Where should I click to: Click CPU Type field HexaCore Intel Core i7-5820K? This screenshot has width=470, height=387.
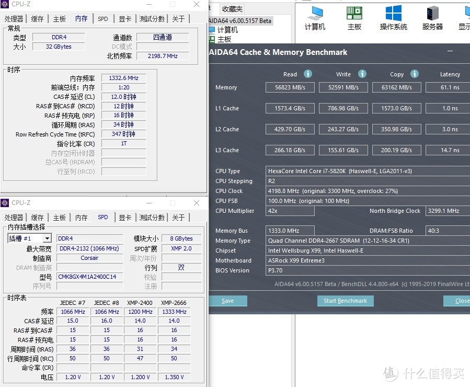point(368,171)
